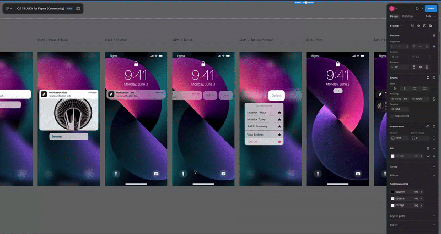Select the vertical flow option
This screenshot has width=441, height=234.
[405, 88]
